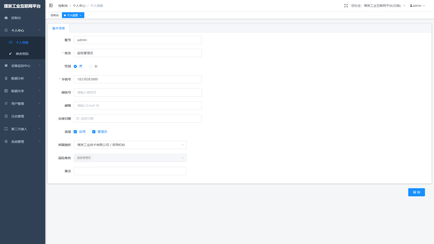Screen dimensions: 434x244
Task: Click the 设备监控中心 sidebar icon
Action: pos(6,66)
